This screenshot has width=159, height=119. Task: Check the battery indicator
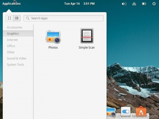click(144, 4)
